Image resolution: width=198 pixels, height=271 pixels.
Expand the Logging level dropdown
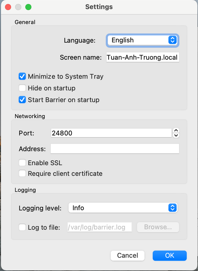point(123,208)
